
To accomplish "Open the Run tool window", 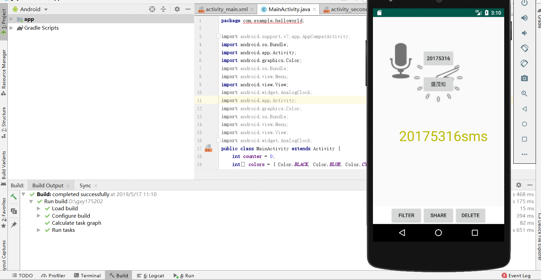I will click(184, 276).
